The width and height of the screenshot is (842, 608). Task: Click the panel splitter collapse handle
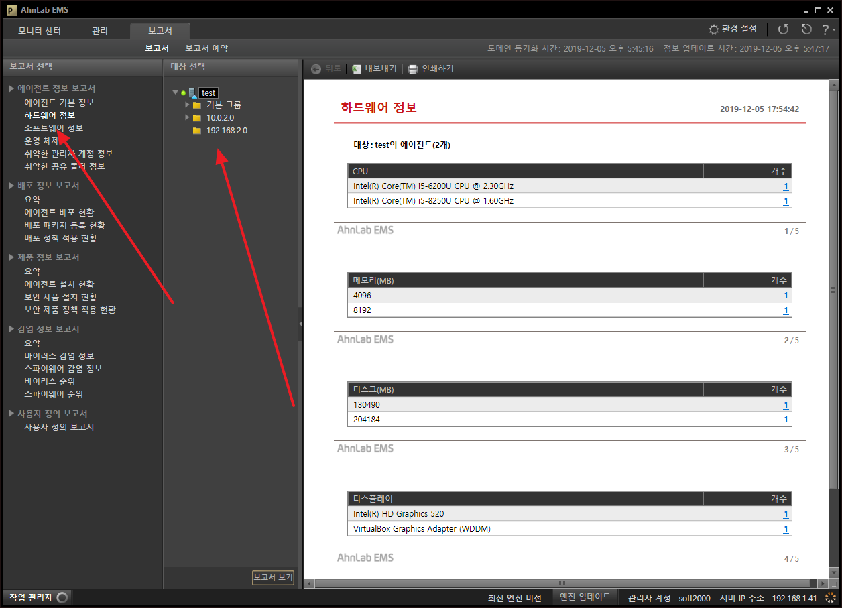click(300, 324)
